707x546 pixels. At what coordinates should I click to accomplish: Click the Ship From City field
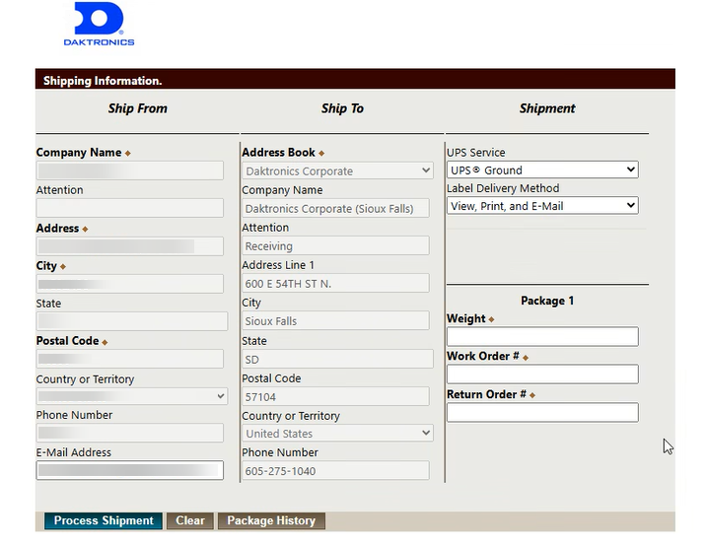(130, 284)
